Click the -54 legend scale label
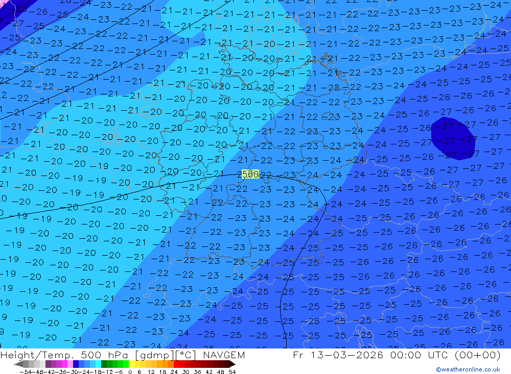 tap(26, 372)
